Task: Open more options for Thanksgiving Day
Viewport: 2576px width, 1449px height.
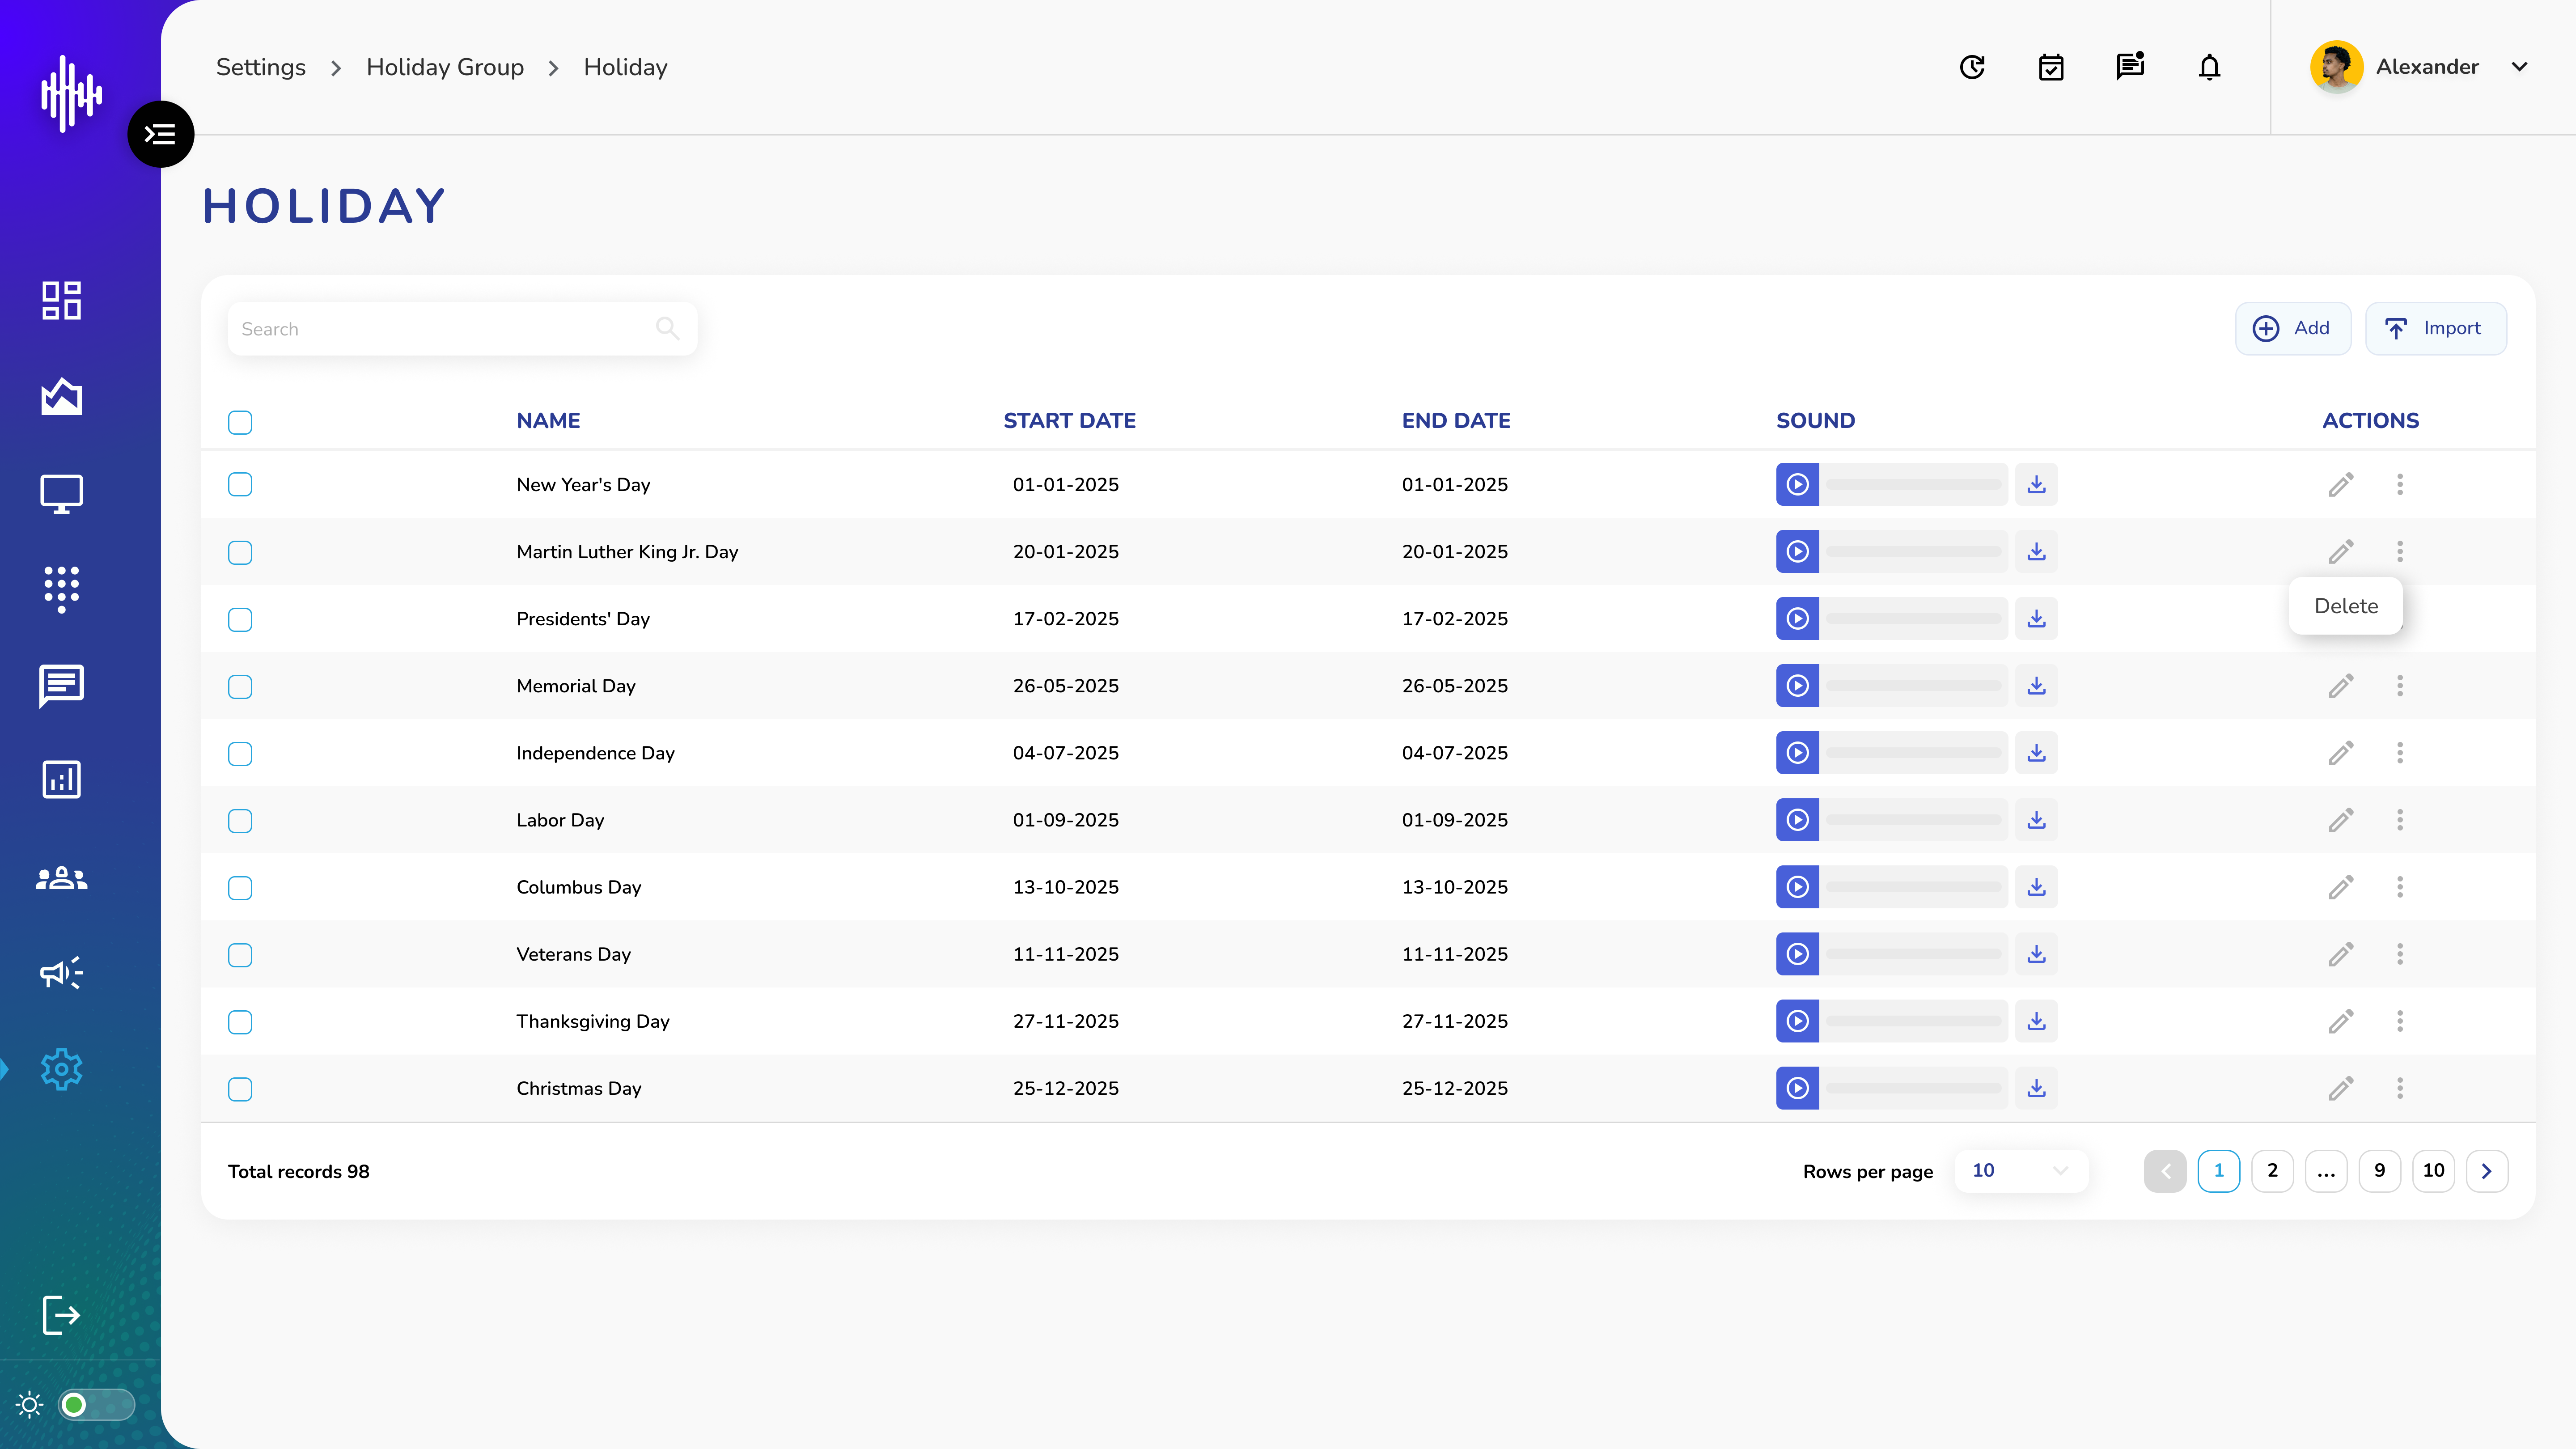Action: (2400, 1021)
